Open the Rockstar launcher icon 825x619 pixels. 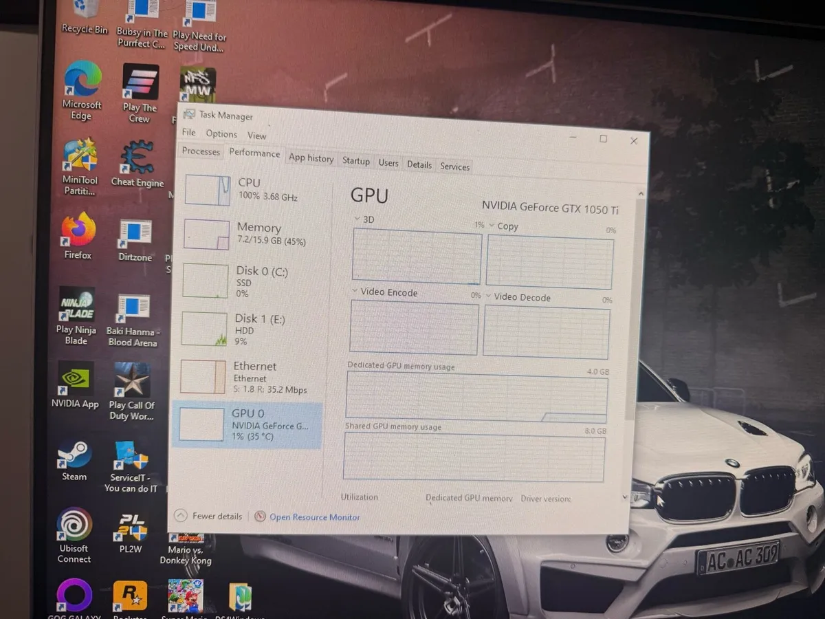pos(130,600)
